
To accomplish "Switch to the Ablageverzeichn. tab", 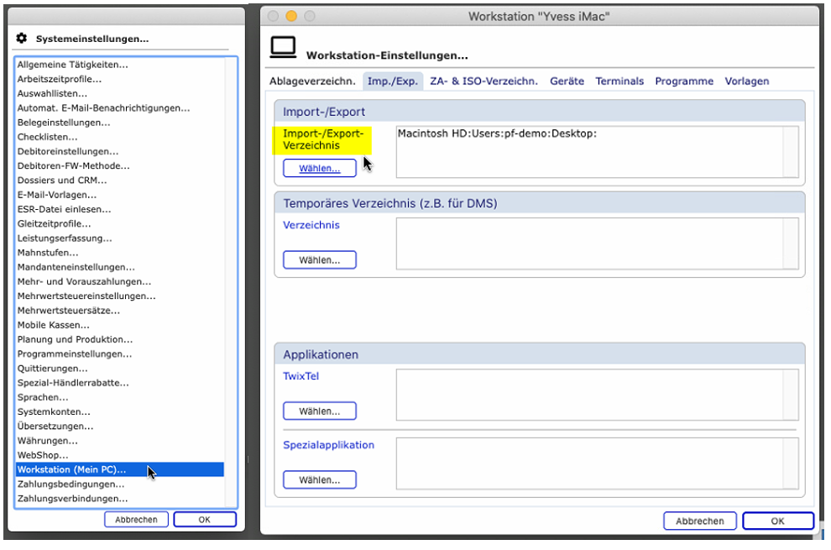I will point(311,81).
